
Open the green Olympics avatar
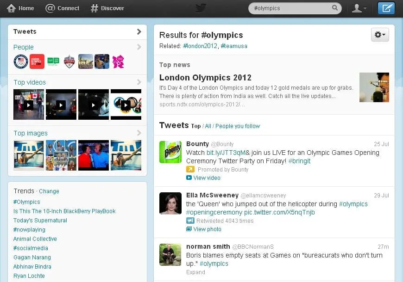(53, 61)
